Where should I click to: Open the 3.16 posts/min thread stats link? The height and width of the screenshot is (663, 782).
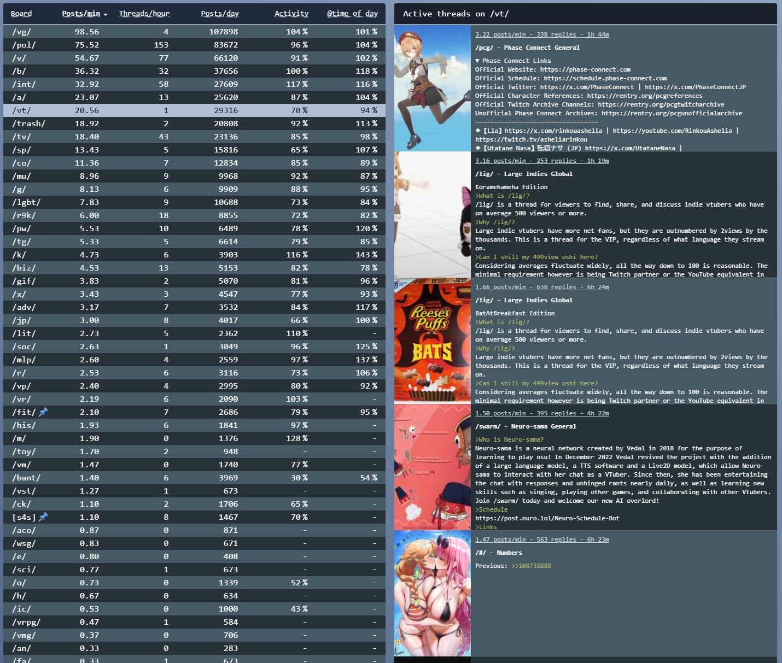[542, 161]
